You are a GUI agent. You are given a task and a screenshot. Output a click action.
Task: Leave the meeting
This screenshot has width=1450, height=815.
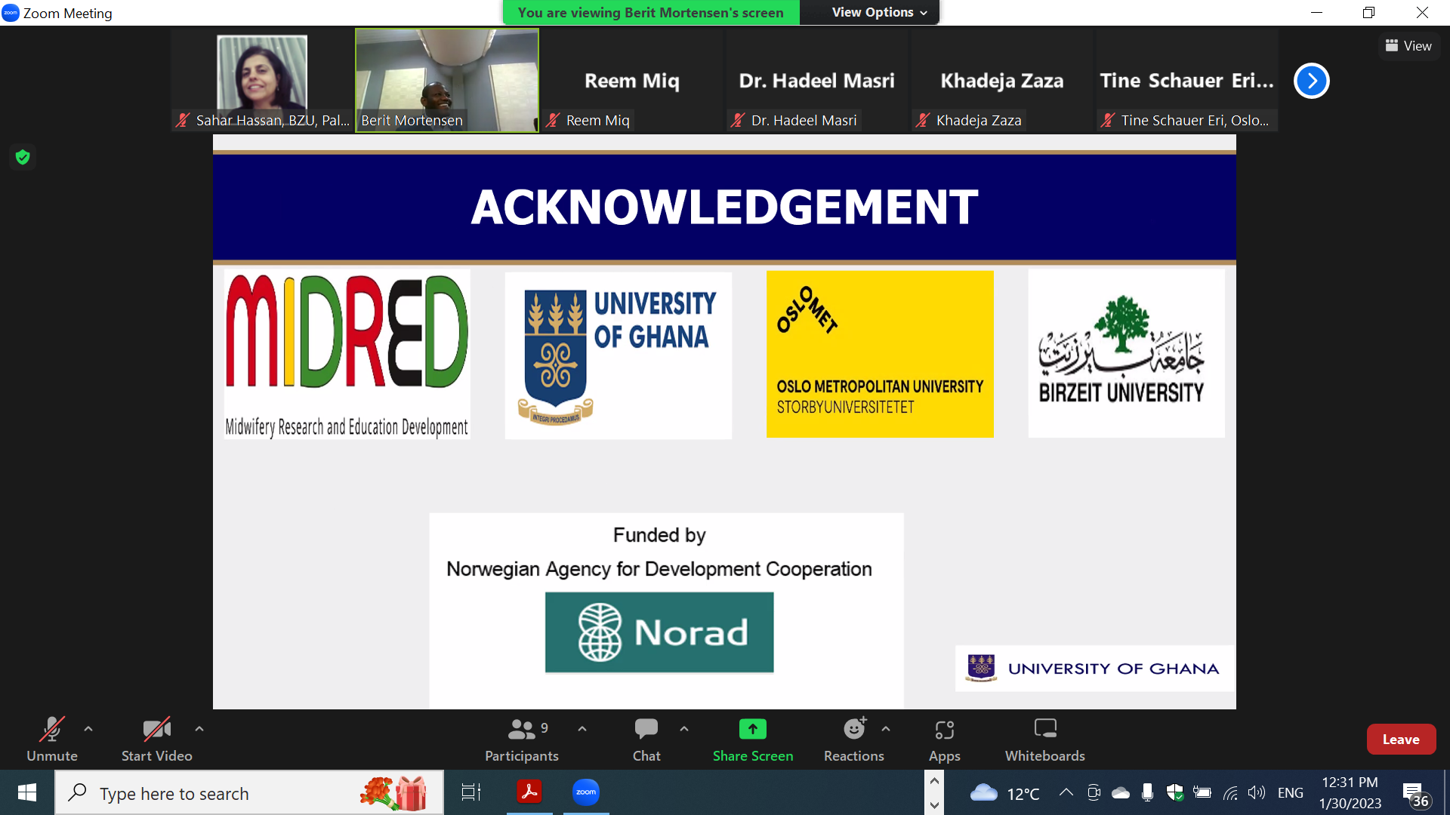point(1401,740)
